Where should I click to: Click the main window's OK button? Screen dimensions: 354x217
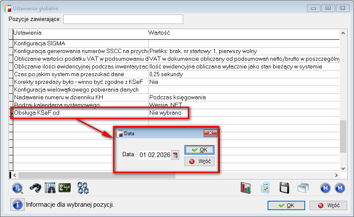286,205
